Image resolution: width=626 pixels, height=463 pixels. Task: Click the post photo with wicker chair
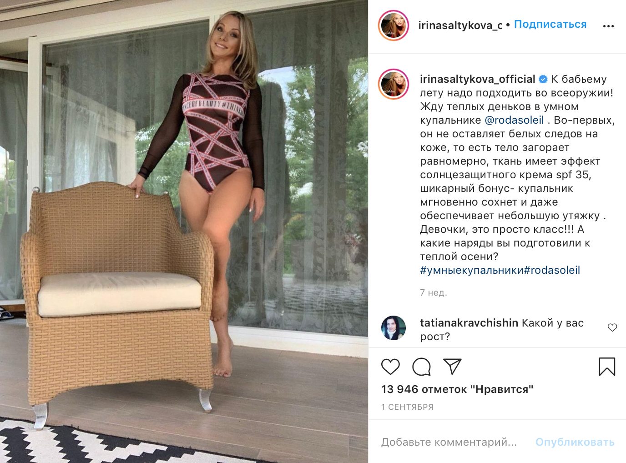(x=184, y=231)
